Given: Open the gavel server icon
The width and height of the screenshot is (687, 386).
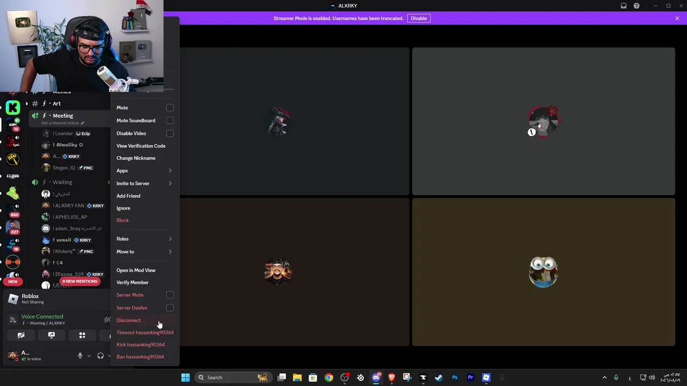Looking at the screenshot, I should click(x=13, y=159).
